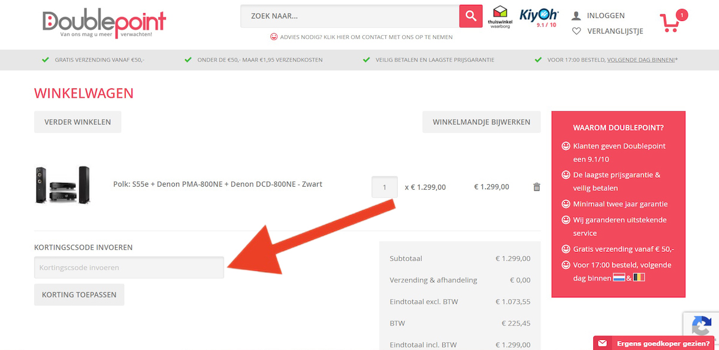This screenshot has width=719, height=350.
Task: Click the heart icon beside Verlanglijstje
Action: click(576, 31)
